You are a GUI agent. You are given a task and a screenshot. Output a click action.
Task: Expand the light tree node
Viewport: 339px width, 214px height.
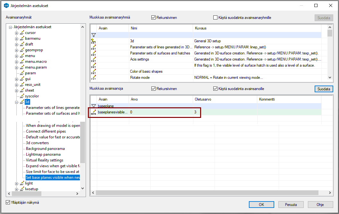click(16, 183)
